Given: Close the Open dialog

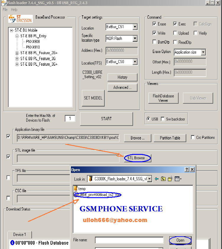Looking at the screenshot, I should point(192,170).
